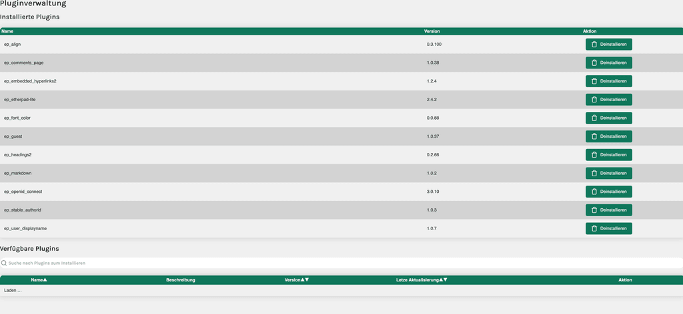Click trash icon in ep_font_color row
This screenshot has height=314, width=683.
[594, 118]
